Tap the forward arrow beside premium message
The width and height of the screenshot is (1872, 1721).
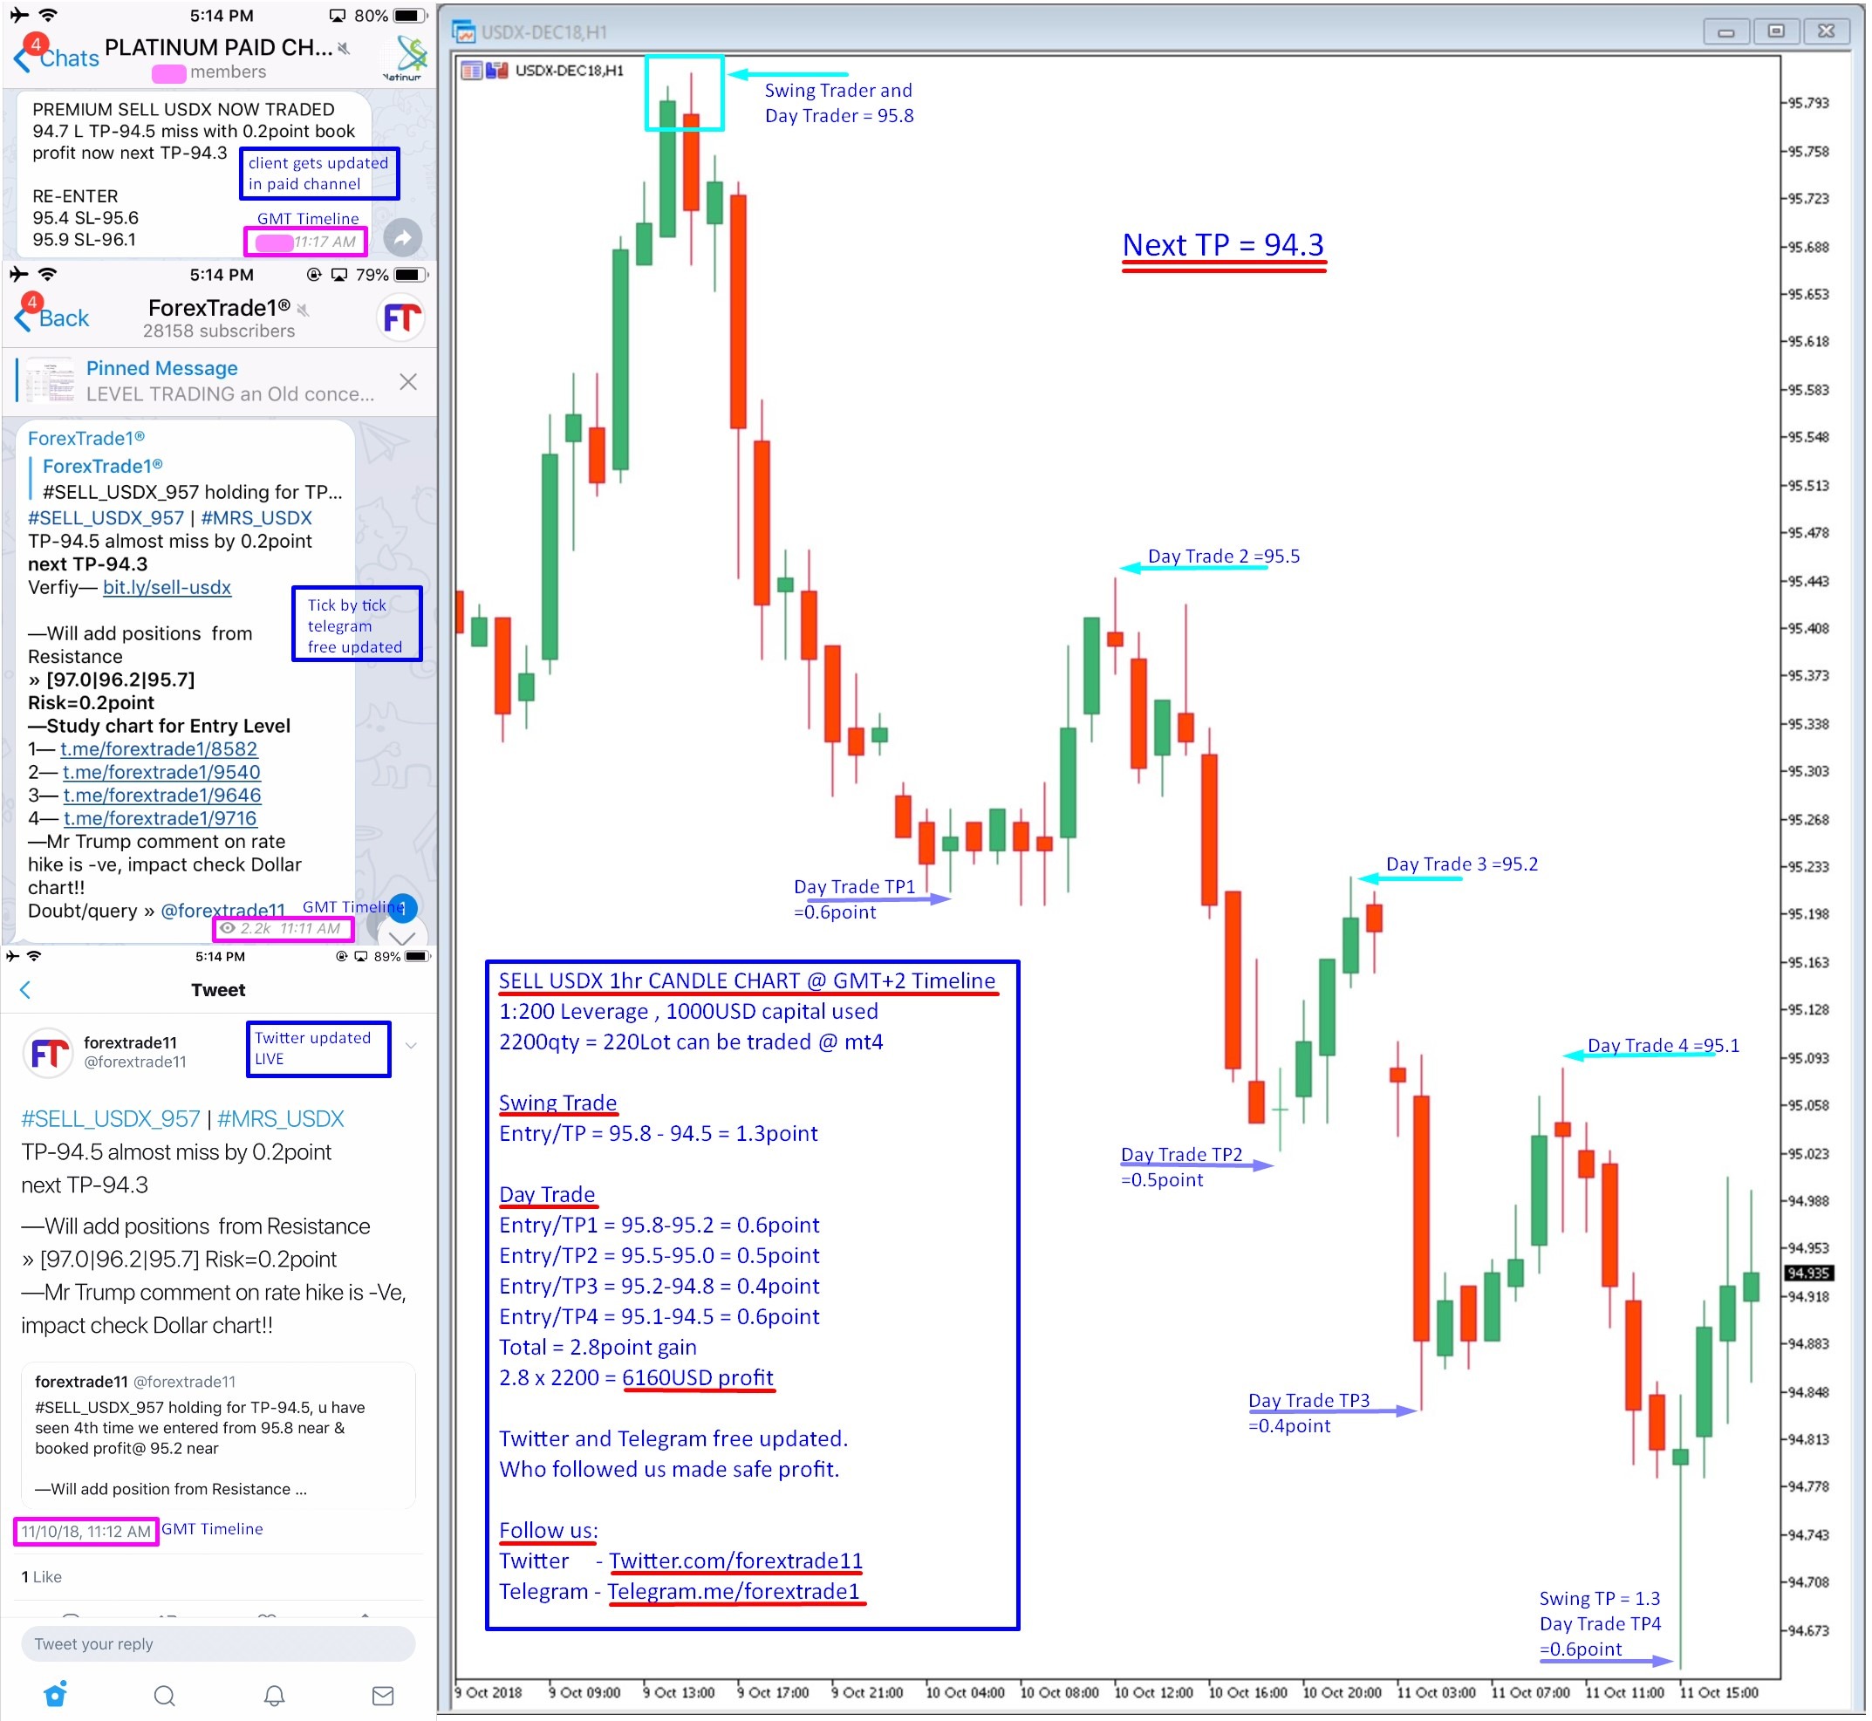tap(402, 238)
